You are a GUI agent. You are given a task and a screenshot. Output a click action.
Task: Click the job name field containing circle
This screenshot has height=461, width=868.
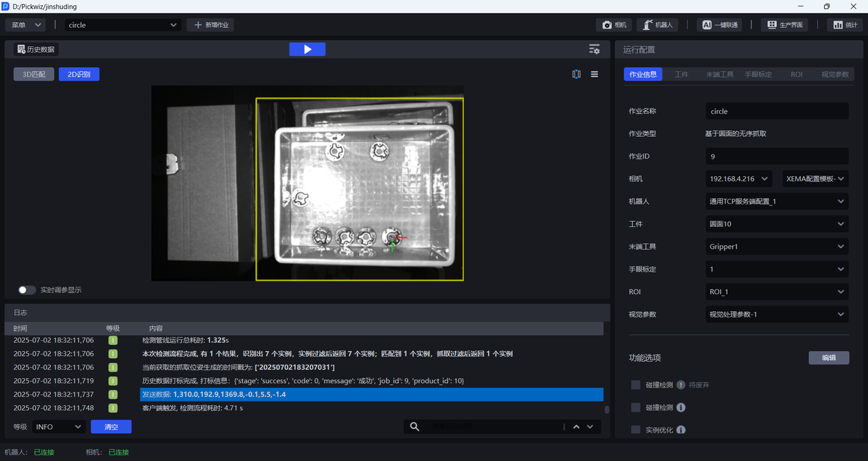pos(776,111)
